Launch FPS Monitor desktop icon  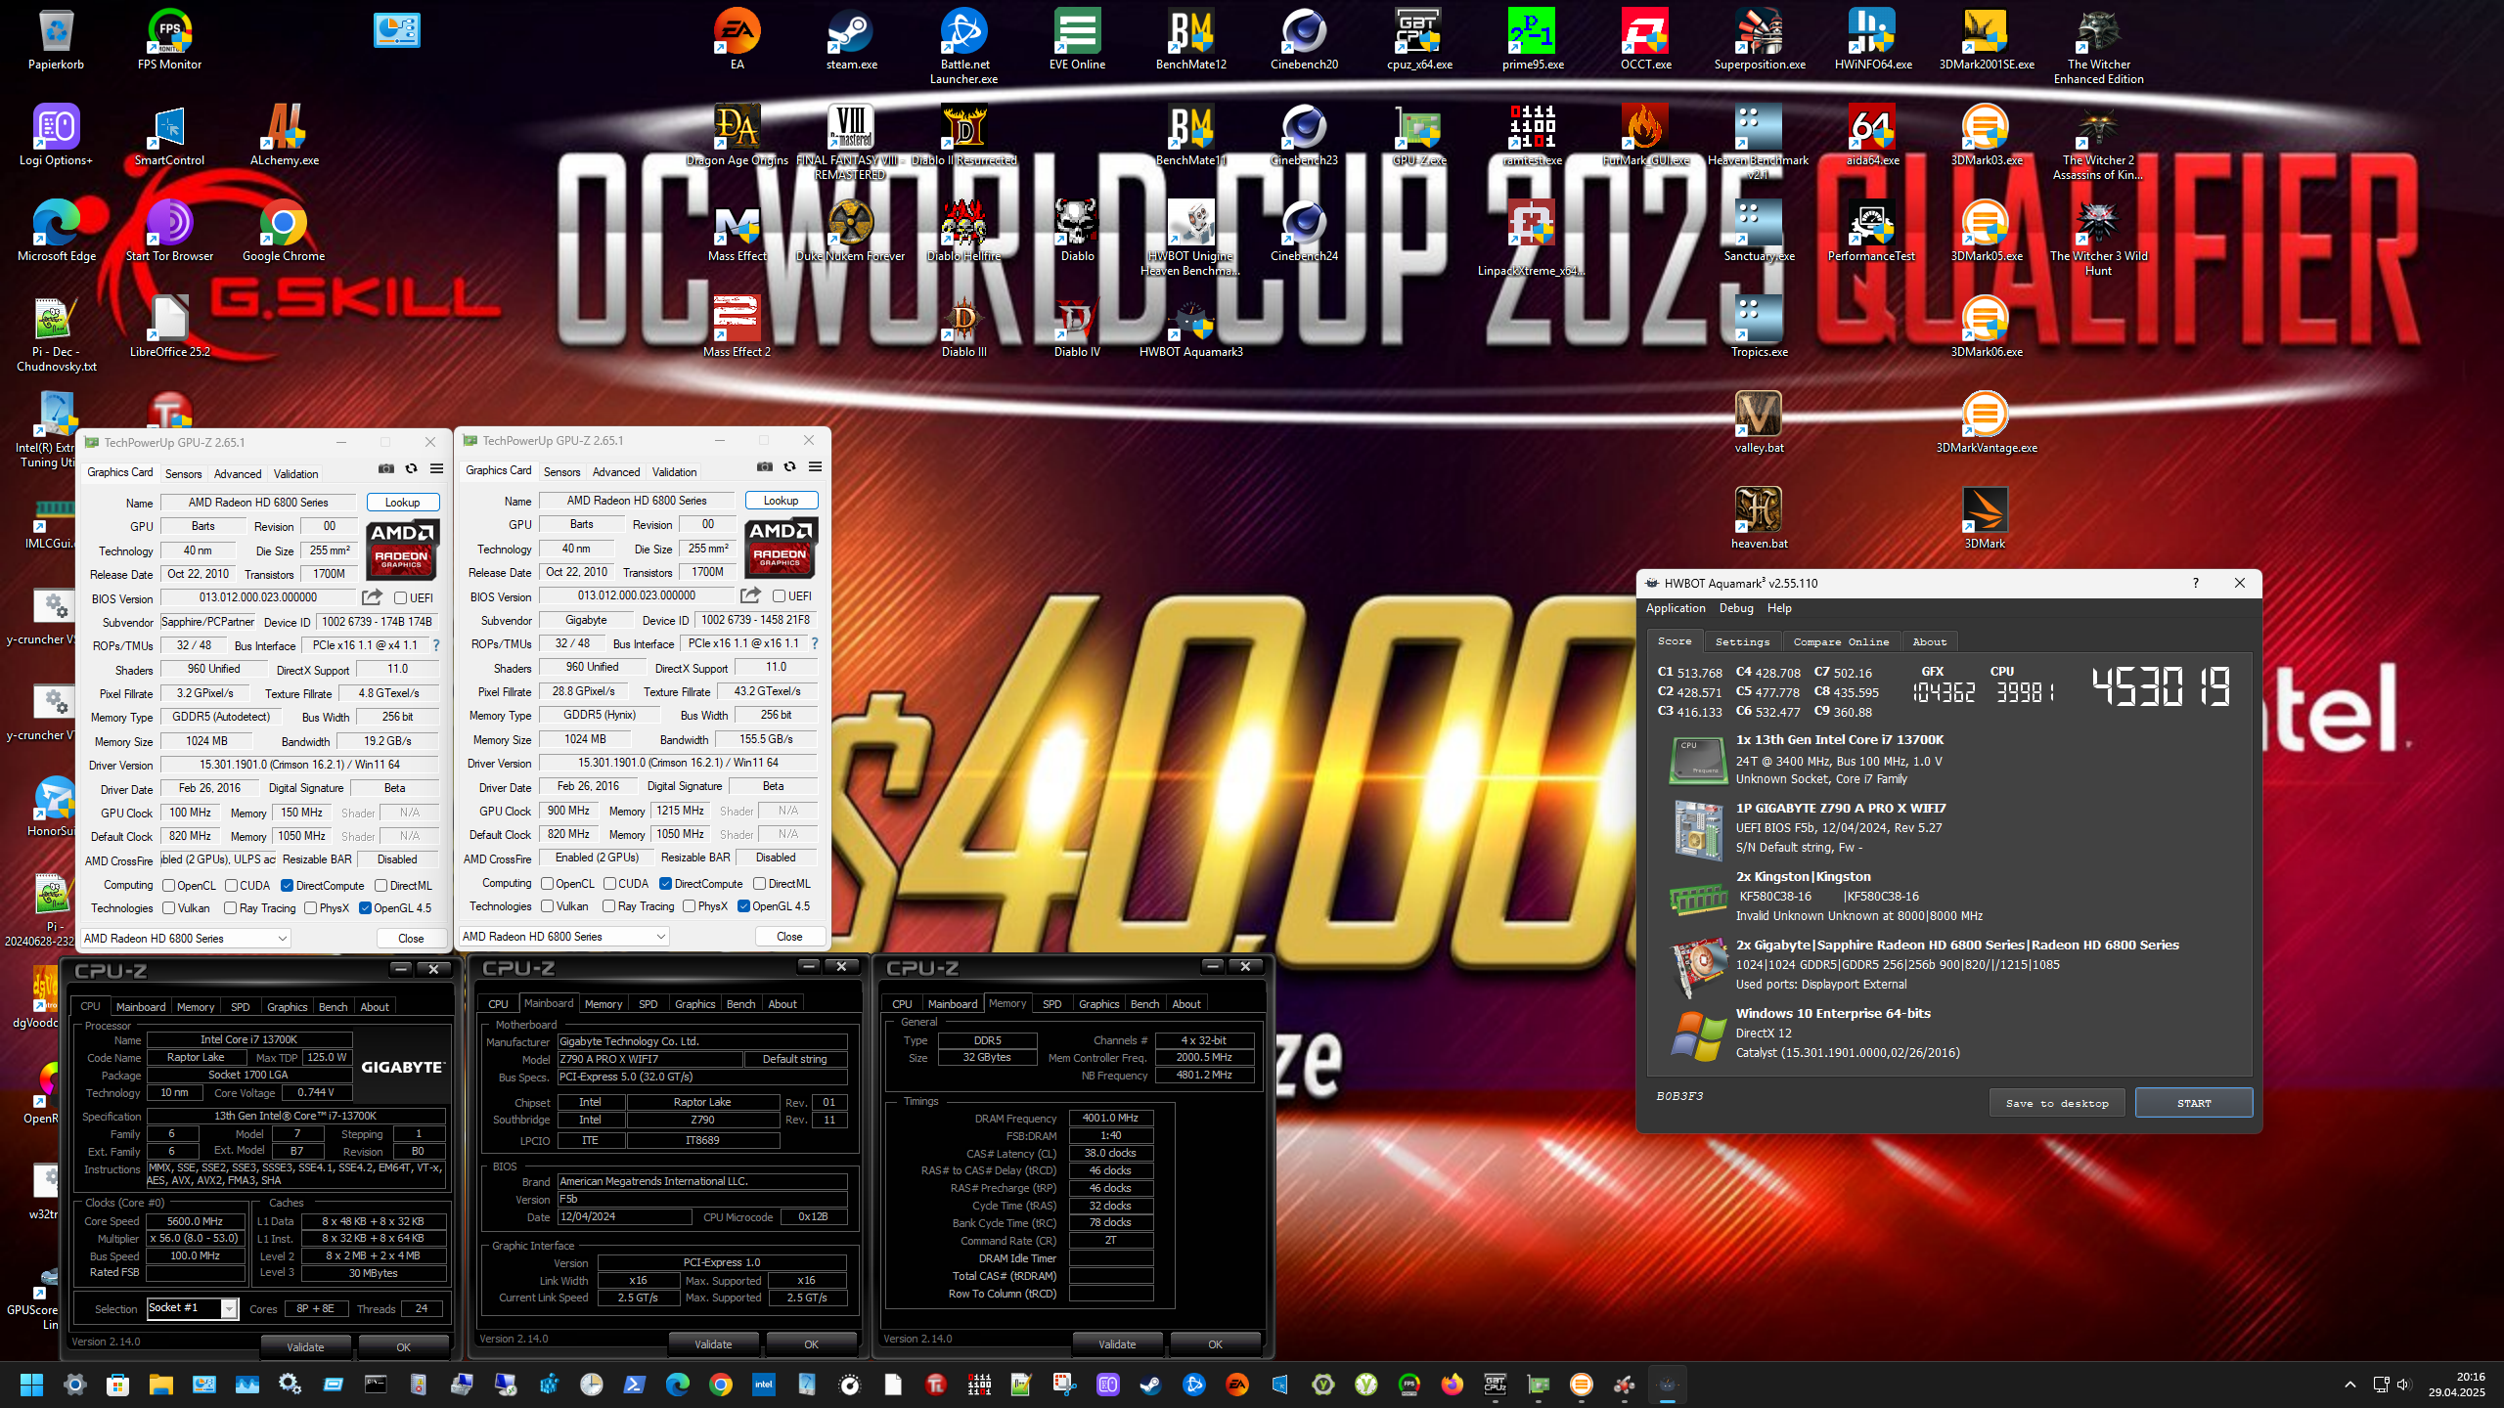tap(169, 39)
